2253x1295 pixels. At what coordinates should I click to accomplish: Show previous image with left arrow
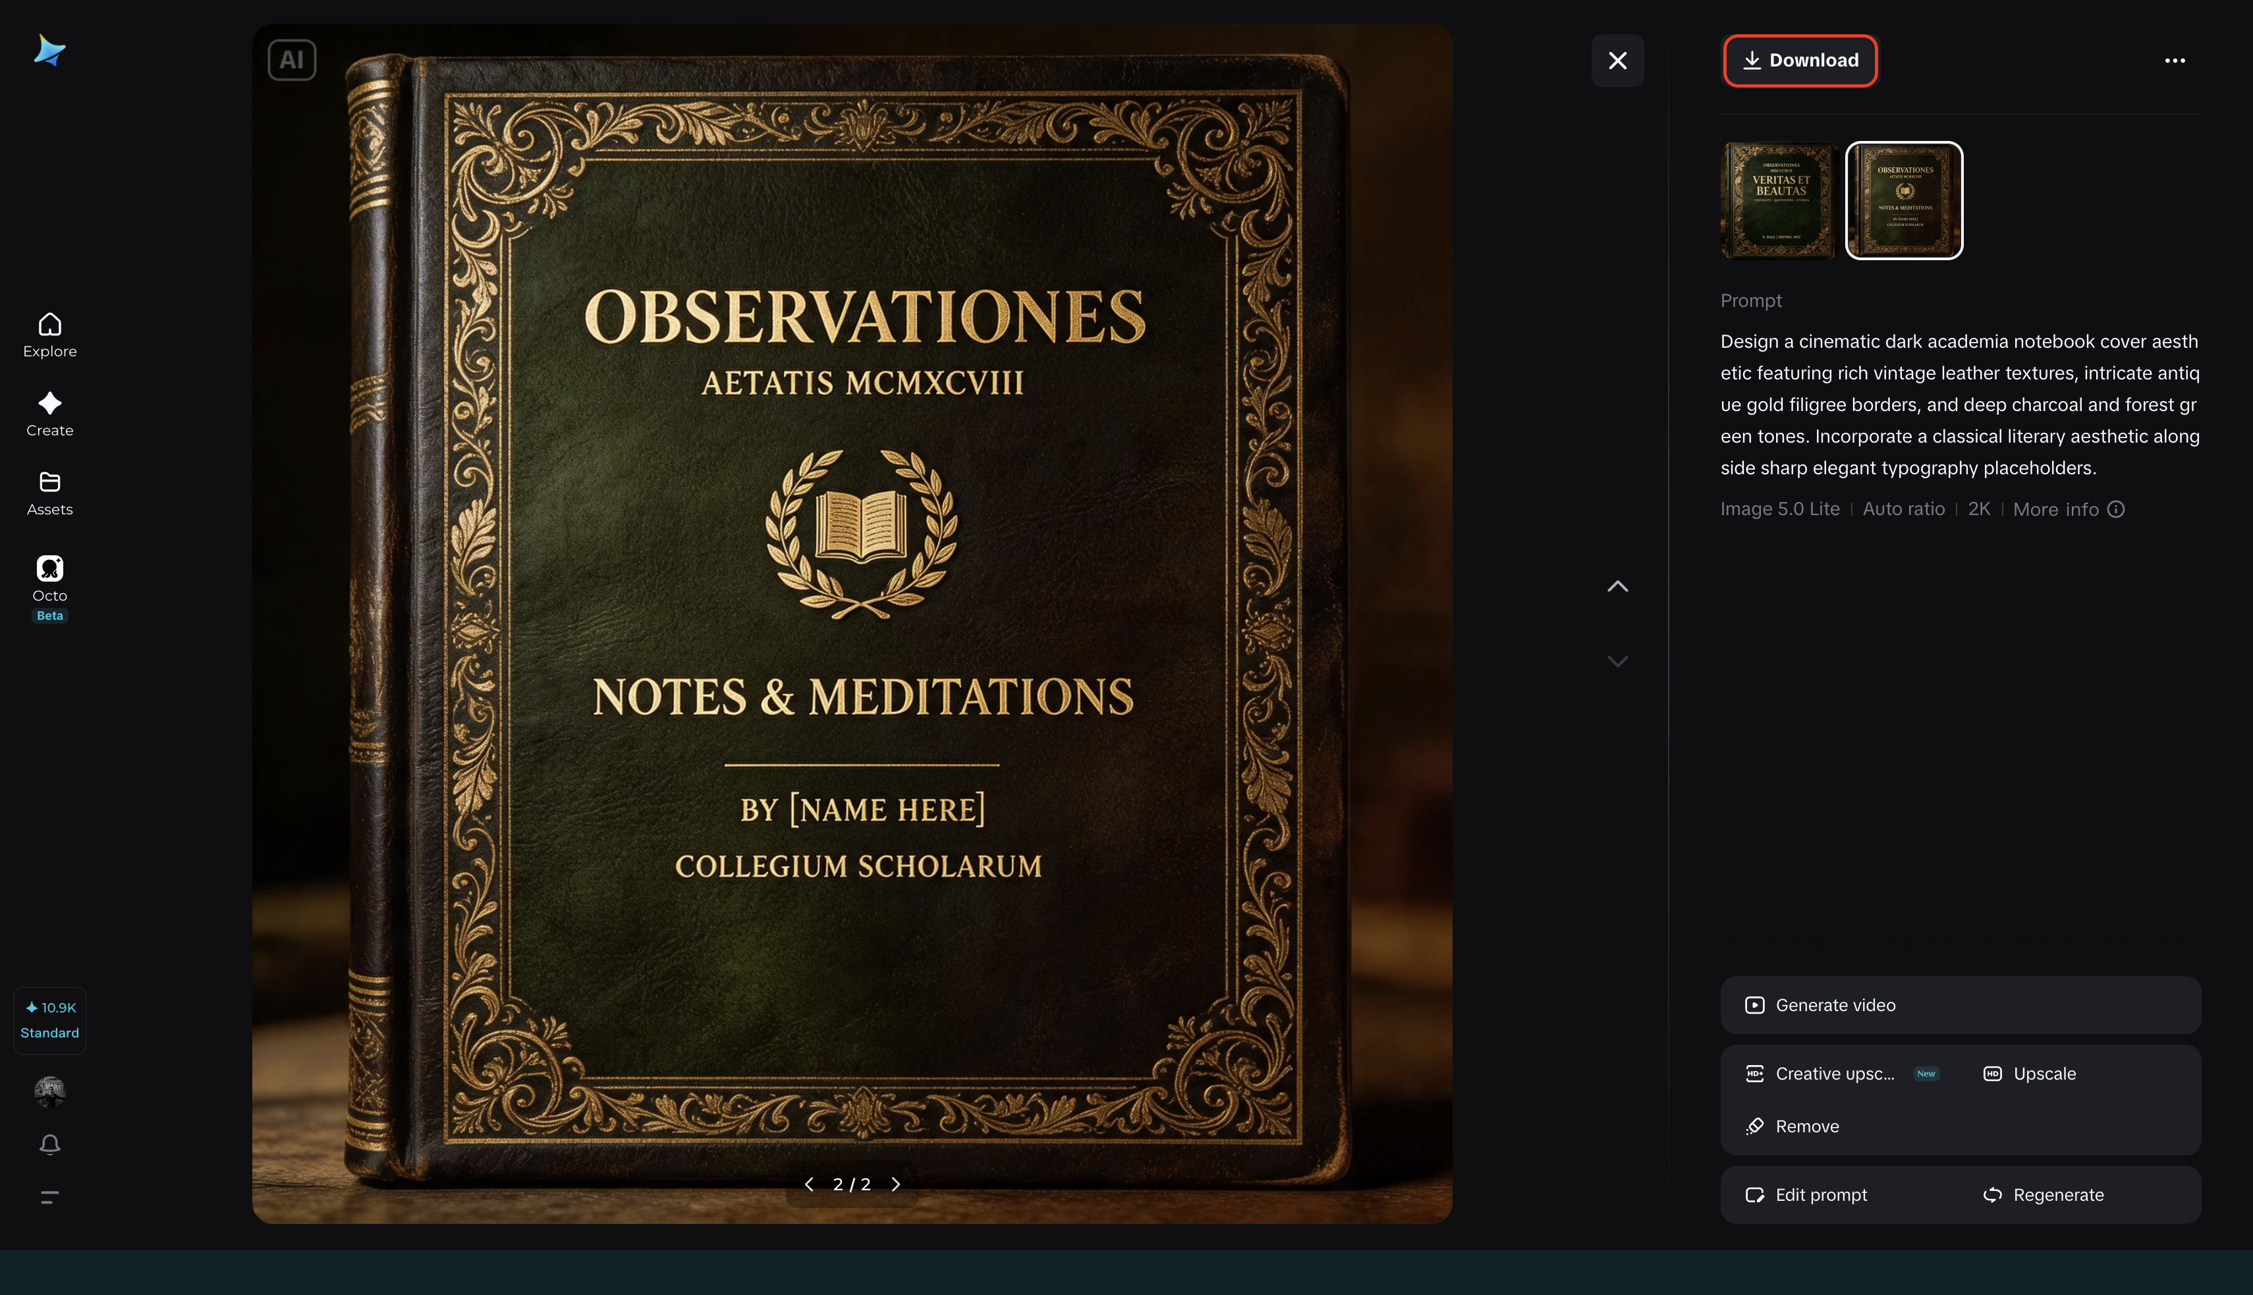(808, 1184)
